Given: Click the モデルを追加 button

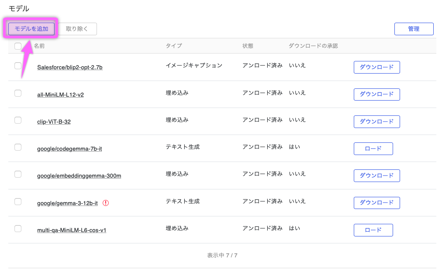Looking at the screenshot, I should coord(31,29).
